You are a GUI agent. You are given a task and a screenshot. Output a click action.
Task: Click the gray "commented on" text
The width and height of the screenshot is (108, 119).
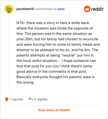46,9
